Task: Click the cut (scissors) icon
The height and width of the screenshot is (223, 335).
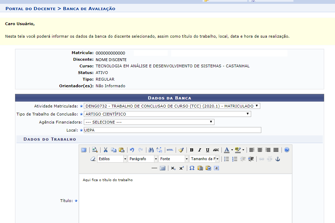Action: pyautogui.click(x=105, y=150)
